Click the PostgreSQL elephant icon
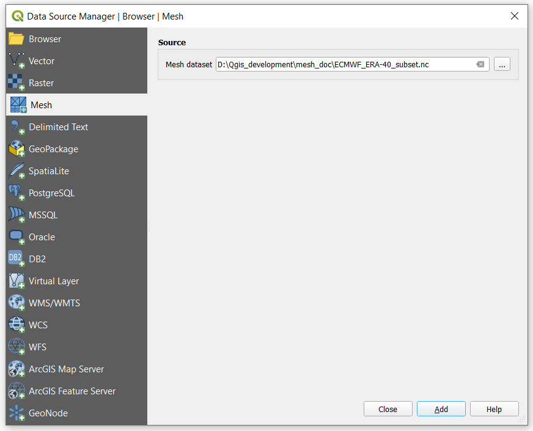 point(17,193)
